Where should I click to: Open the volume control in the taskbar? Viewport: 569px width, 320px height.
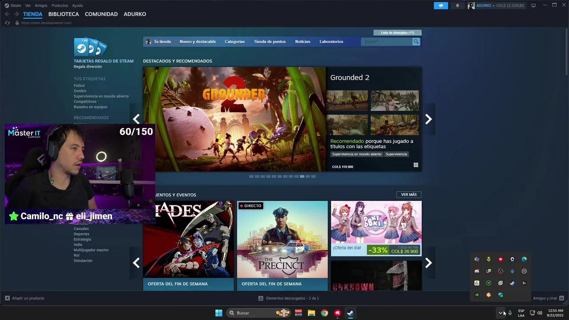click(x=540, y=313)
